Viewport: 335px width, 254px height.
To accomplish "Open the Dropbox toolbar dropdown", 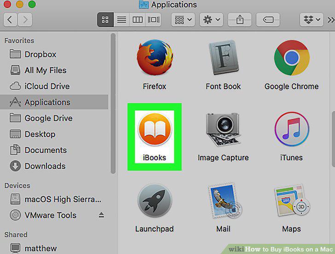I will 312,20.
